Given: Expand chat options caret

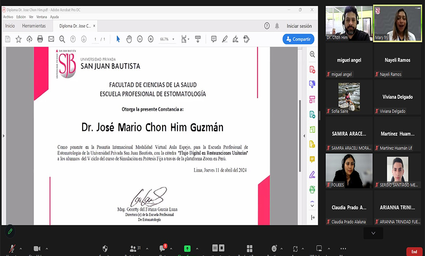Looking at the screenshot, I should click(x=171, y=249).
